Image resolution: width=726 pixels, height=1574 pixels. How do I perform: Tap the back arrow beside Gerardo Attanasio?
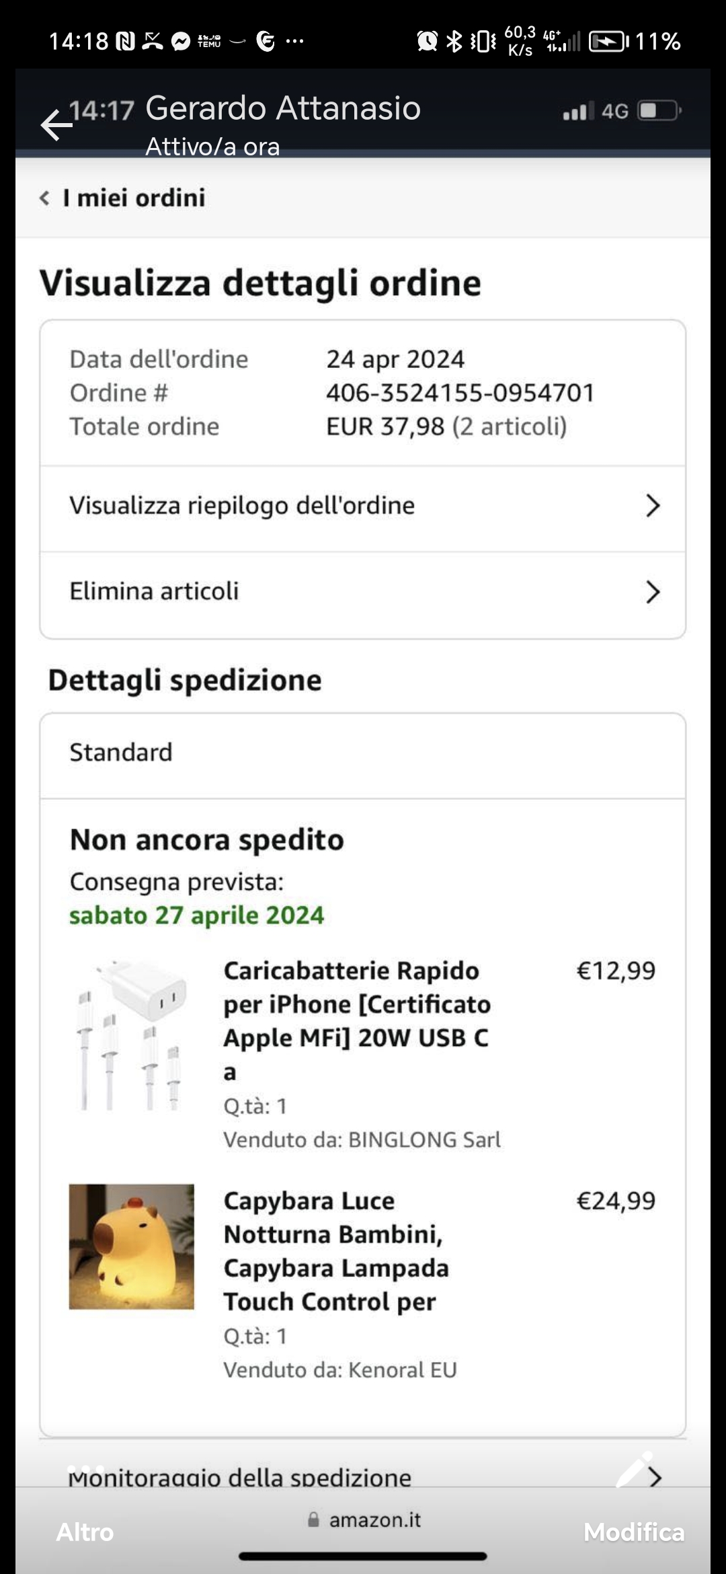(56, 125)
